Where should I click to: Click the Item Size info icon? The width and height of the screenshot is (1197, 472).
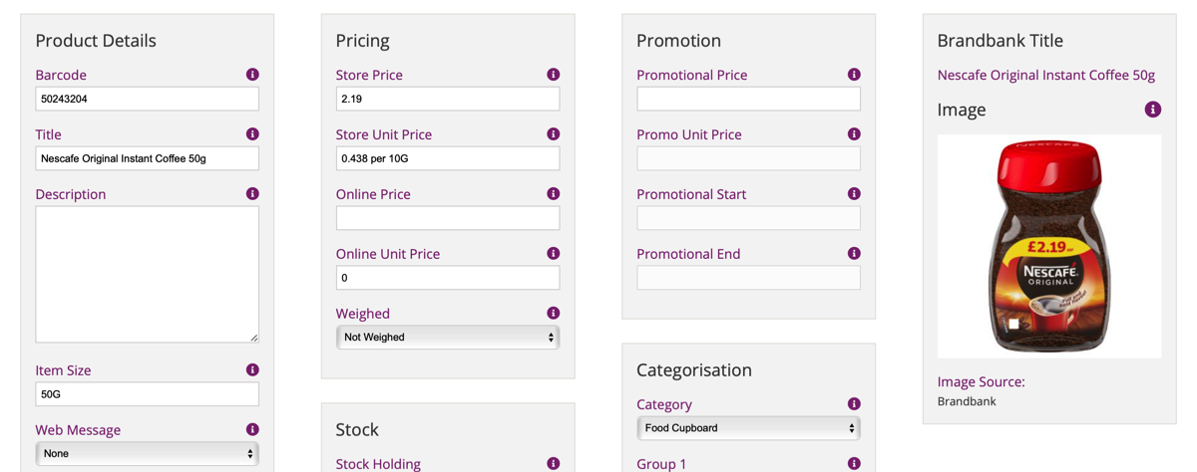252,370
